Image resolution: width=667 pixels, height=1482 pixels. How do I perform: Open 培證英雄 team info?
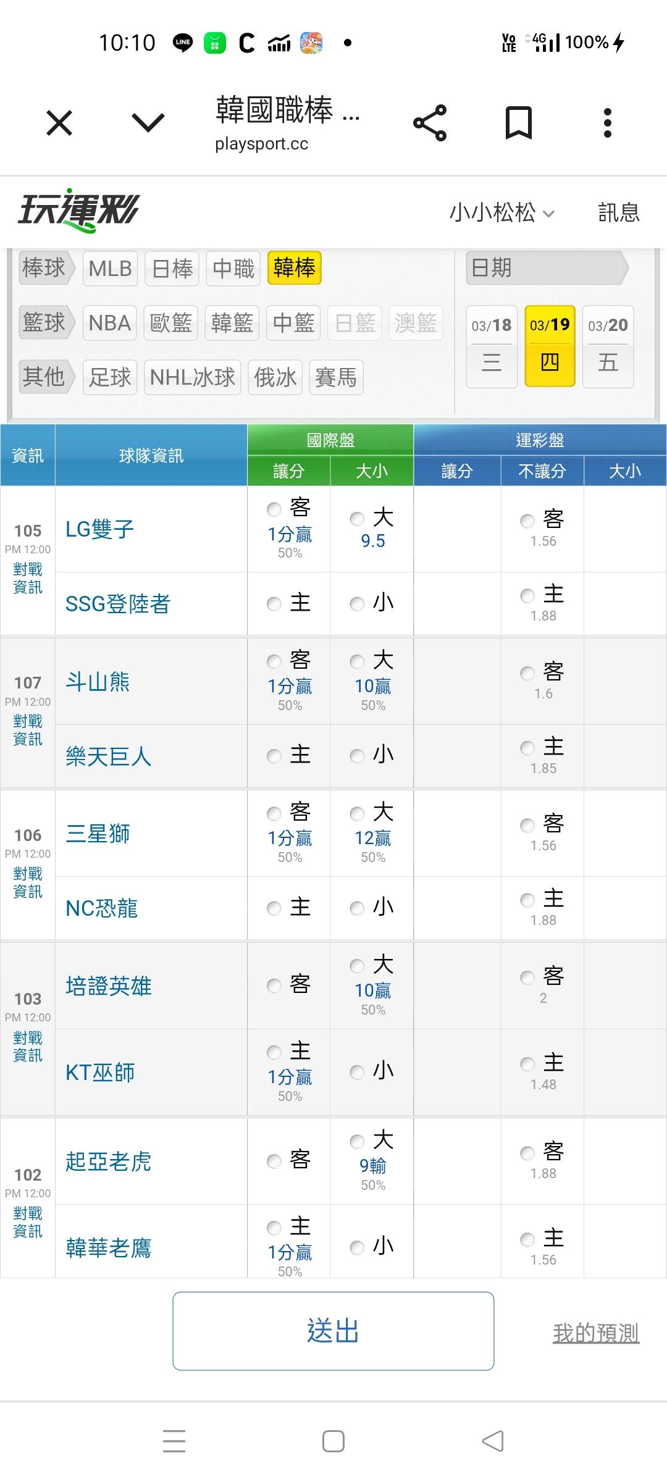pyautogui.click(x=109, y=986)
